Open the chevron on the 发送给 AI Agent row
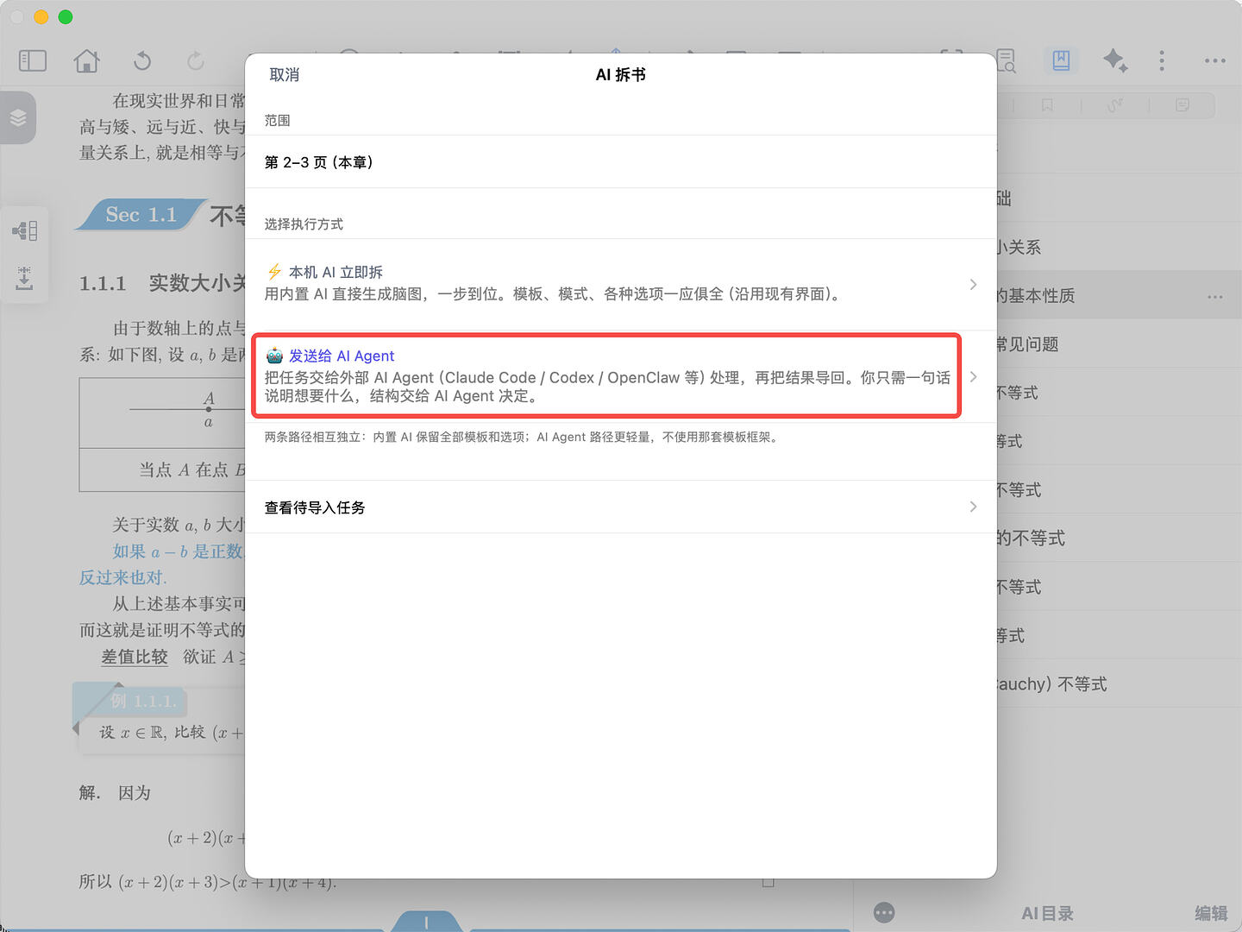The height and width of the screenshot is (932, 1242). pos(973,376)
